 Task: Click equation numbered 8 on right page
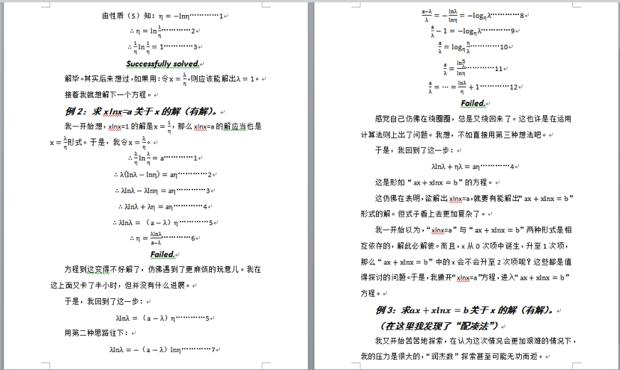[472, 16]
